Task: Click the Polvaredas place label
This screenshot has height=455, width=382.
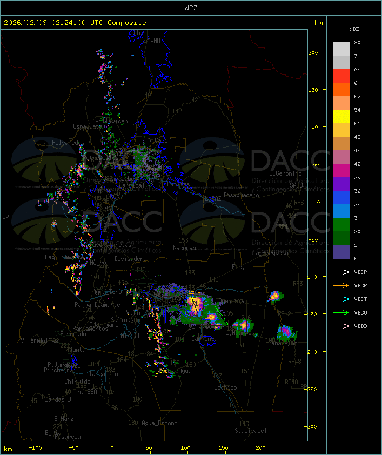Action: 68,143
